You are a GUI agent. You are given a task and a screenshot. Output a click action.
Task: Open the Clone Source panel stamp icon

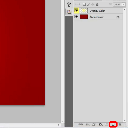(x=69, y=12)
